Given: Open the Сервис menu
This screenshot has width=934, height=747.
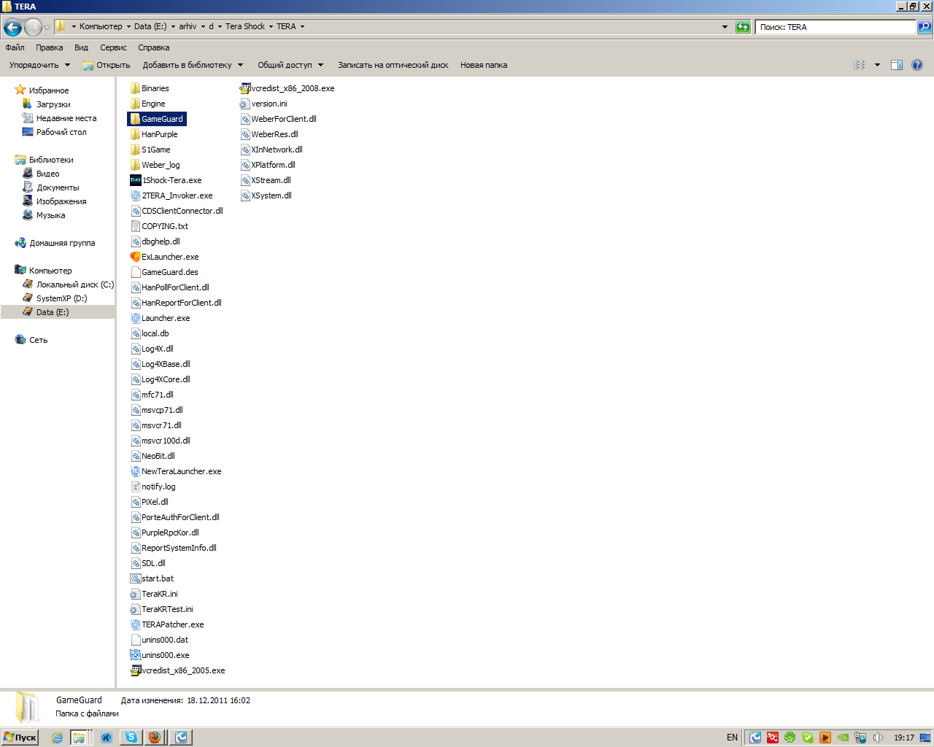Looking at the screenshot, I should pos(113,47).
